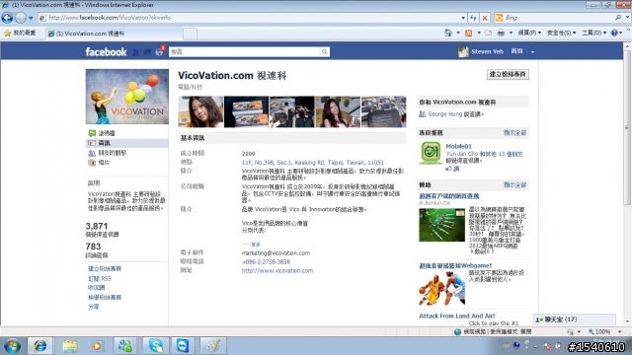Expand the feeds icon dropdown arrow
Viewport: 632px width, 355px height.
pyautogui.click(x=479, y=33)
